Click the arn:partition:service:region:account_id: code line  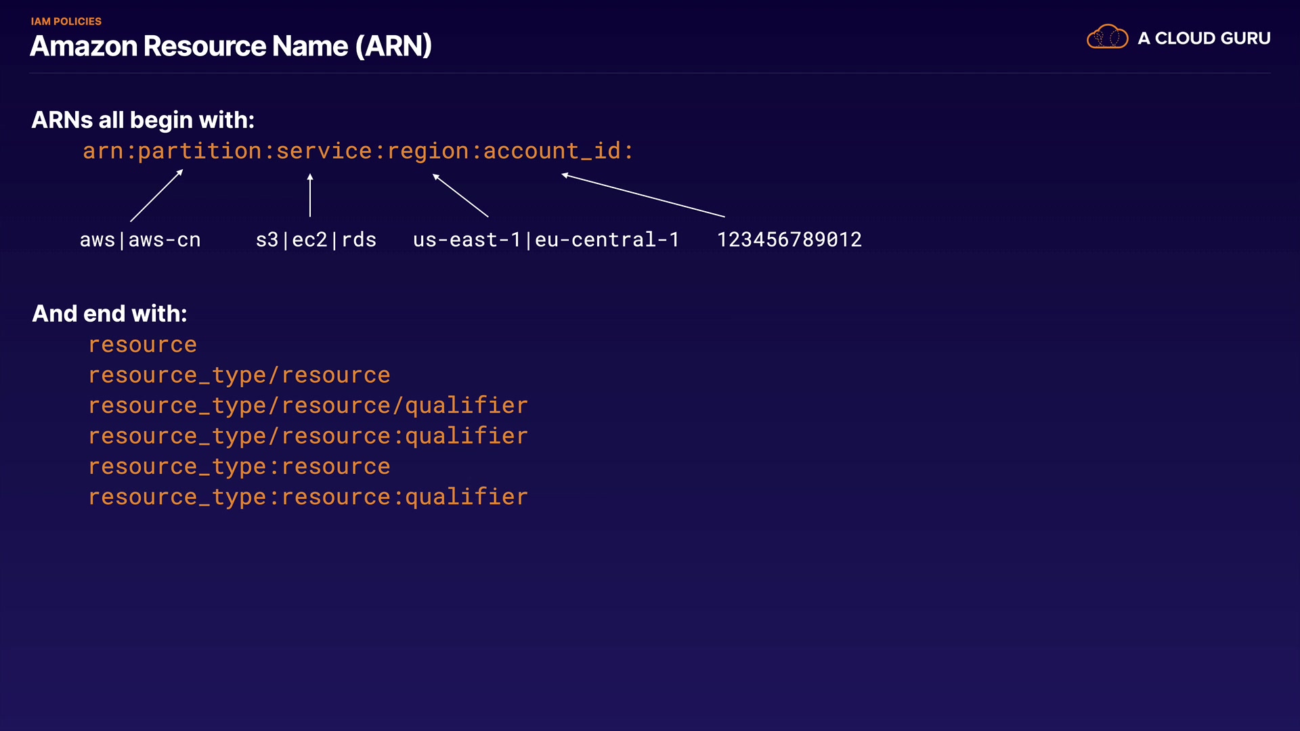pos(358,151)
